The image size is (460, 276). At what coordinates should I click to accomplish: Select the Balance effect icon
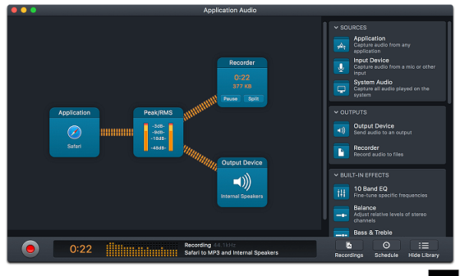pyautogui.click(x=341, y=214)
